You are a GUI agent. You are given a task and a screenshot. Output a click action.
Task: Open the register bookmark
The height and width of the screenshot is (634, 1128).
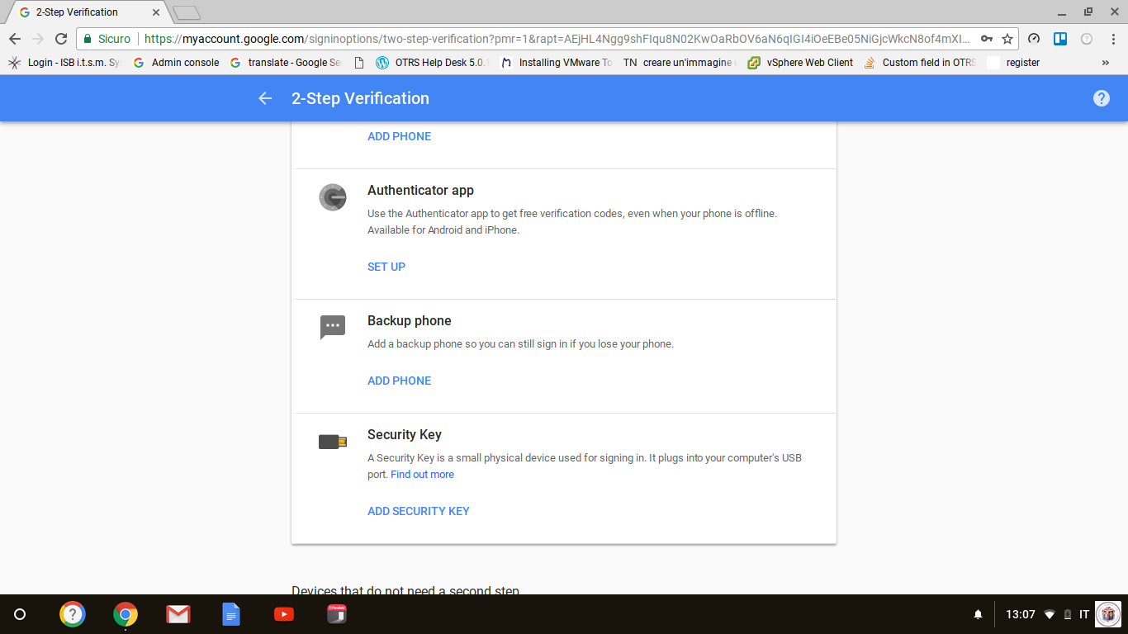[x=1013, y=63]
